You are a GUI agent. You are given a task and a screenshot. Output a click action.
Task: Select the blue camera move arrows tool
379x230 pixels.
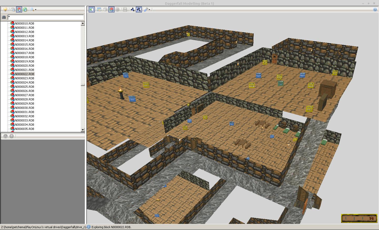click(x=132, y=9)
